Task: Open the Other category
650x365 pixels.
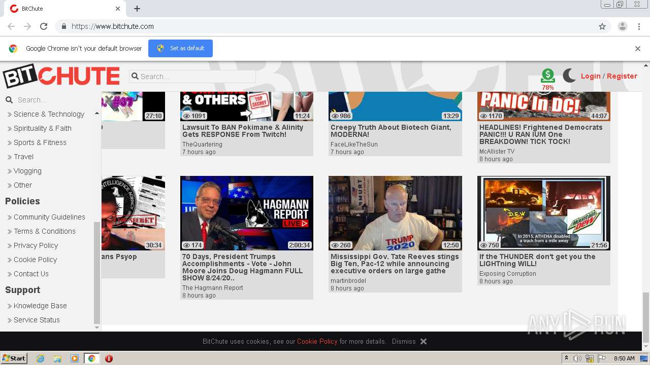Action: 23,185
